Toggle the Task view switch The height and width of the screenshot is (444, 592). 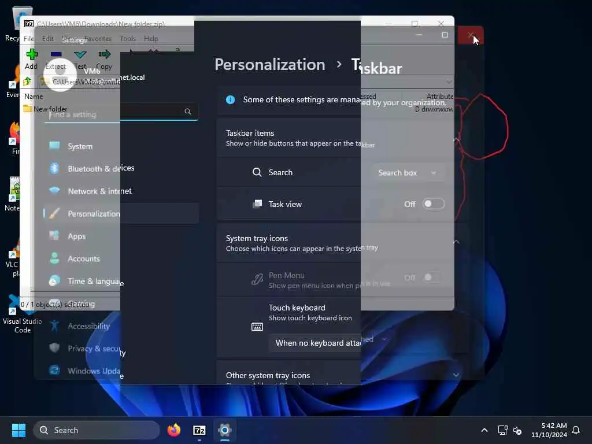pyautogui.click(x=433, y=204)
